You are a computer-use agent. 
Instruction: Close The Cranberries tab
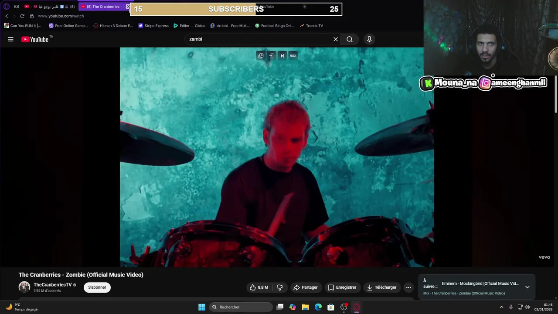pyautogui.click(x=128, y=7)
